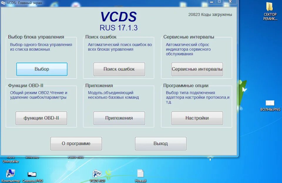The image size is (282, 183).
Task: Click the 'Поиск ошибок' group title
Action: click(x=101, y=37)
